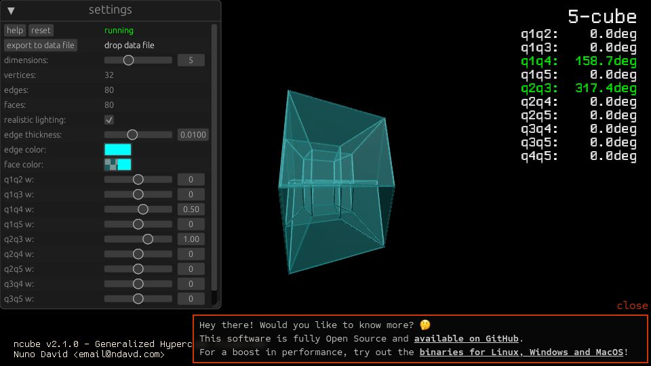Click the 5-cube title text
The height and width of the screenshot is (366, 651).
[602, 16]
